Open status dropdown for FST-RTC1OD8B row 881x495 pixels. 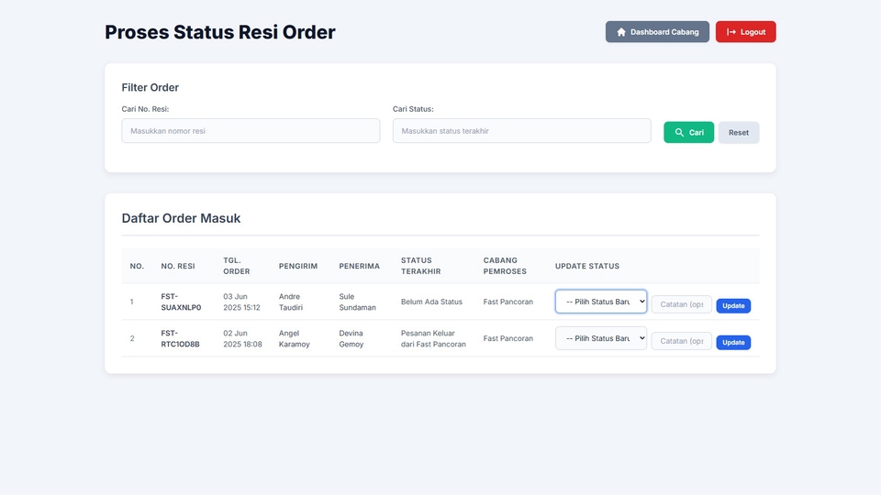(x=600, y=338)
